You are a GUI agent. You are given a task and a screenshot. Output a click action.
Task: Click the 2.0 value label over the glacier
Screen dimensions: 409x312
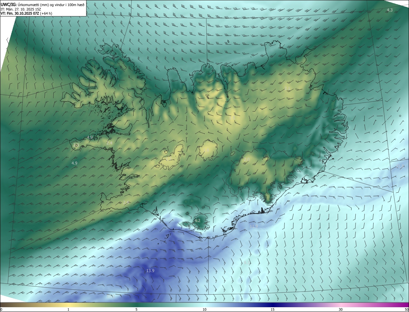tap(246, 159)
